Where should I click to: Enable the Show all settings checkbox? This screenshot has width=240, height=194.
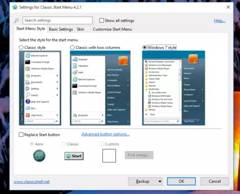coord(102,20)
